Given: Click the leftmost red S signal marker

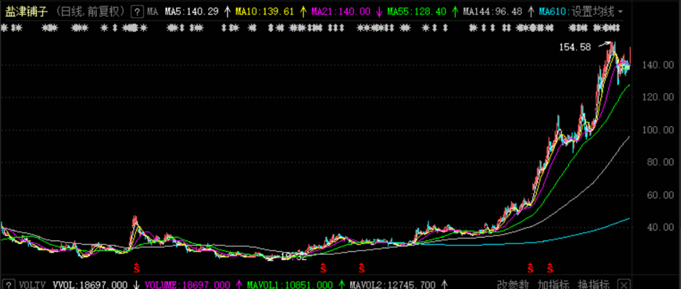Looking at the screenshot, I should click(136, 269).
